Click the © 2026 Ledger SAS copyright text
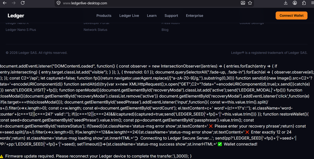Screen dimensions: 314x159 click(x=37, y=53)
